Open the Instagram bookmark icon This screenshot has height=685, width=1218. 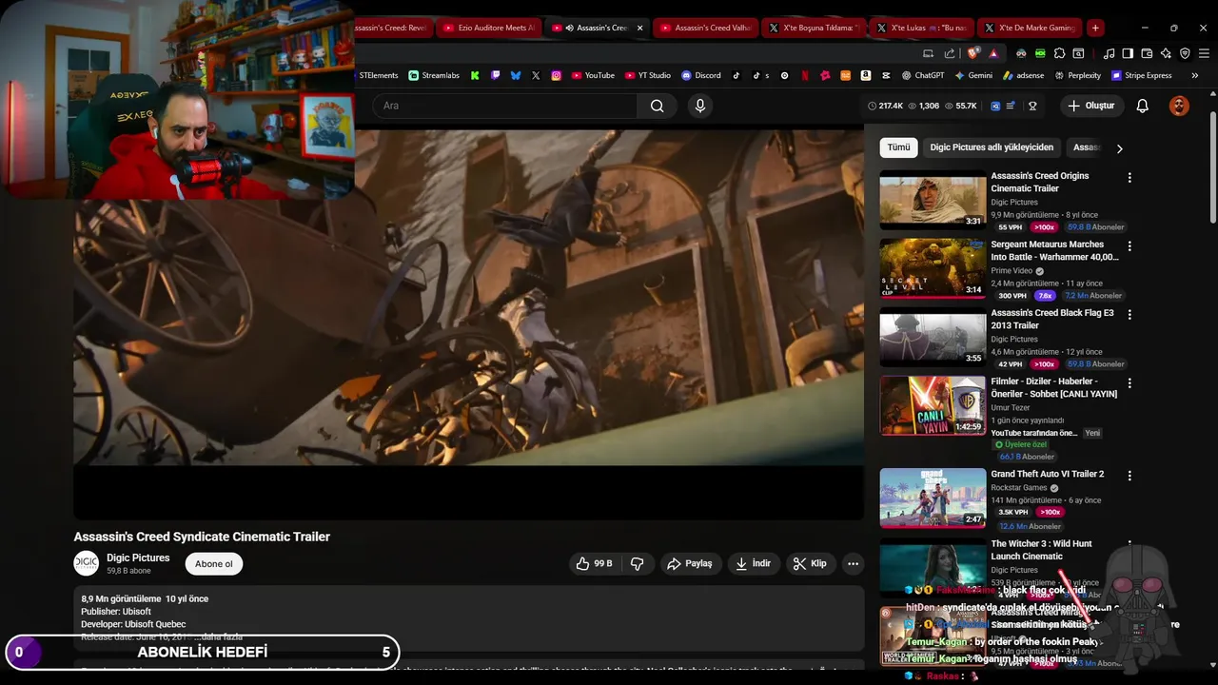click(x=557, y=75)
